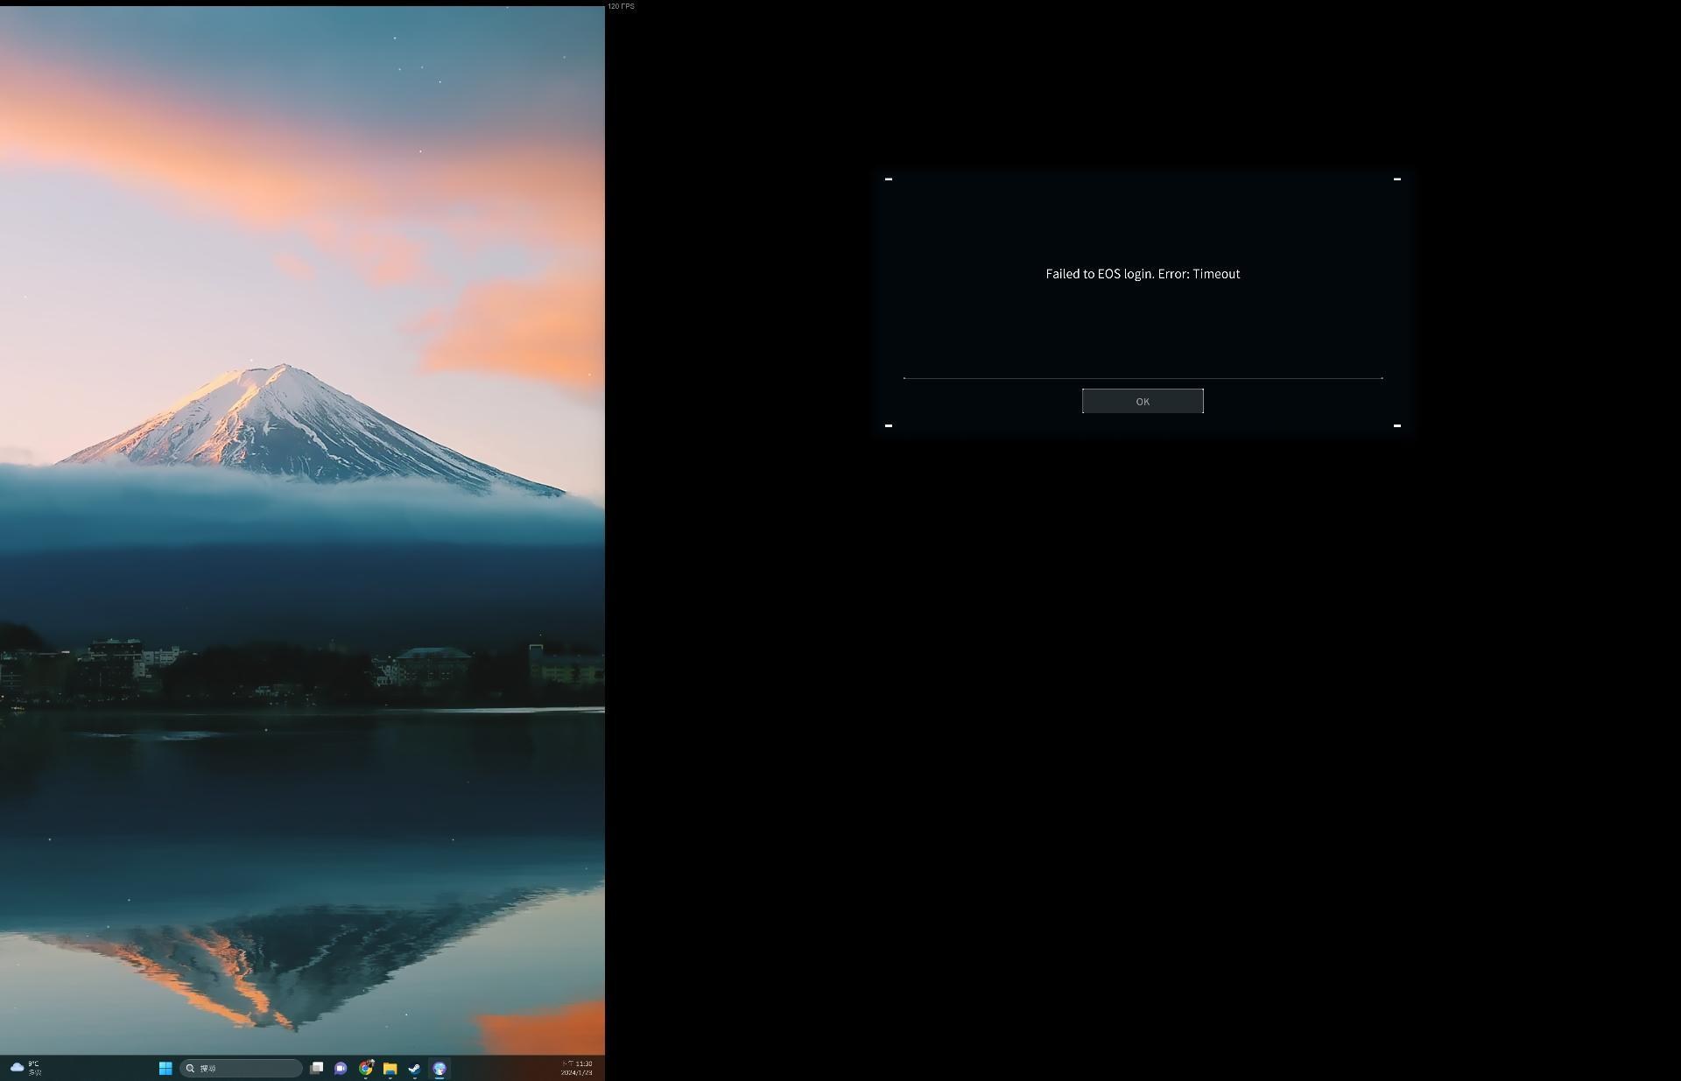Click the dialog's top-left corner marker

(889, 179)
